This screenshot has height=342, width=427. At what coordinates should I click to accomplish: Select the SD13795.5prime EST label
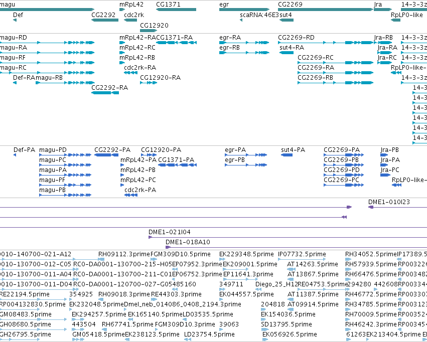[286, 324]
